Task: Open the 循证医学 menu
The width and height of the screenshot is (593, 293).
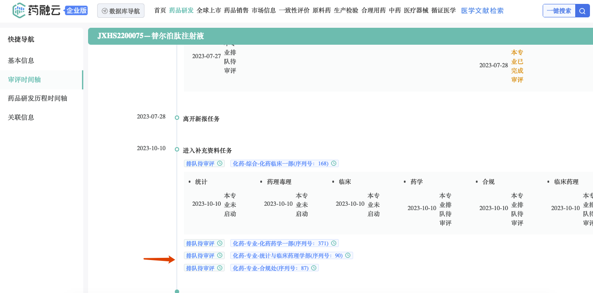Action: (x=444, y=10)
